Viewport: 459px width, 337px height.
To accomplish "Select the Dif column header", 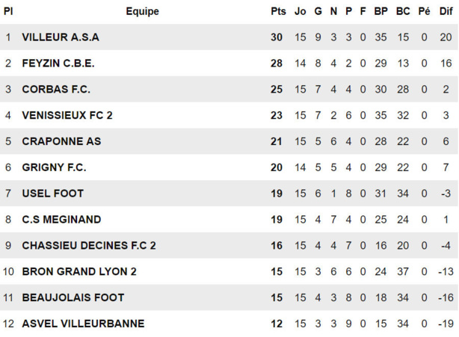I will 446,11.
